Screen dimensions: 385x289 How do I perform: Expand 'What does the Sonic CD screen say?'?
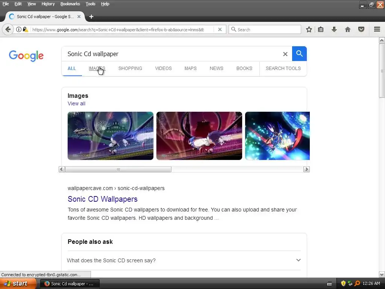coord(184,260)
